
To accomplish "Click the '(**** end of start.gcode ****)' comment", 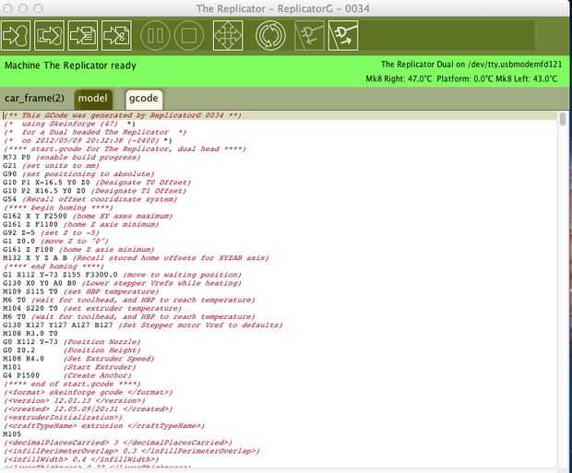I will [x=72, y=384].
